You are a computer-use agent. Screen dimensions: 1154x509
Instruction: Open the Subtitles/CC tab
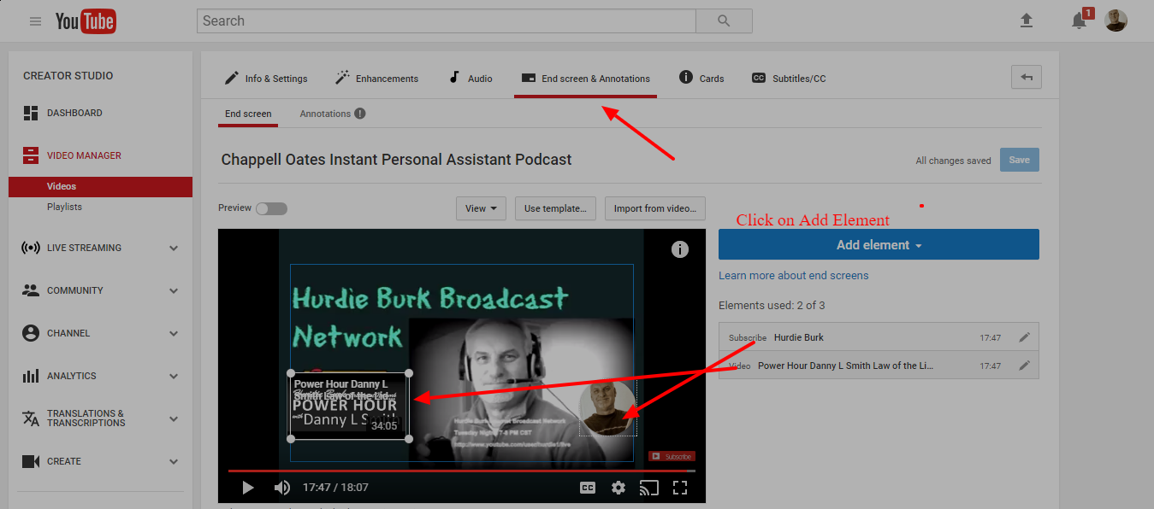tap(789, 78)
